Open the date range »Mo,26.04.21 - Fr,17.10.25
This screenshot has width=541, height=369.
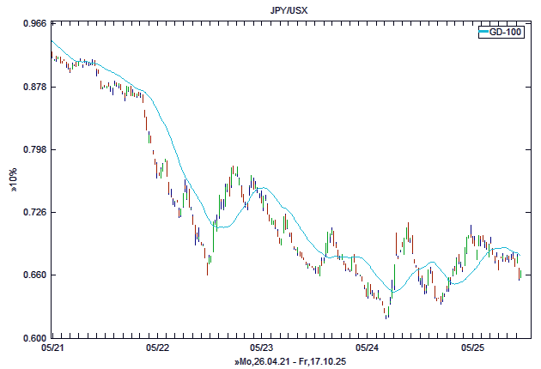click(x=290, y=362)
